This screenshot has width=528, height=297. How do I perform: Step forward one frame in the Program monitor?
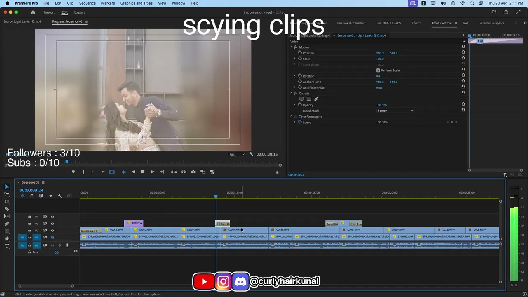pyautogui.click(x=153, y=172)
